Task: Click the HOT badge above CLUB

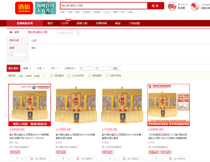Action: click(68, 20)
